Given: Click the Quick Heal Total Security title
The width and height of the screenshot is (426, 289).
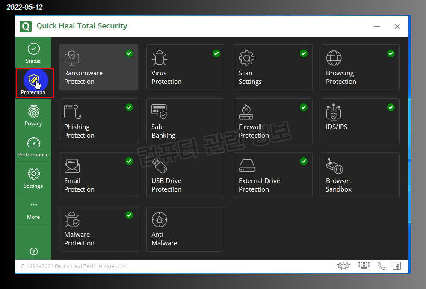Looking at the screenshot, I should pos(82,26).
